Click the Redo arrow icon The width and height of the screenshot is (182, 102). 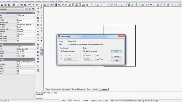click(33, 5)
